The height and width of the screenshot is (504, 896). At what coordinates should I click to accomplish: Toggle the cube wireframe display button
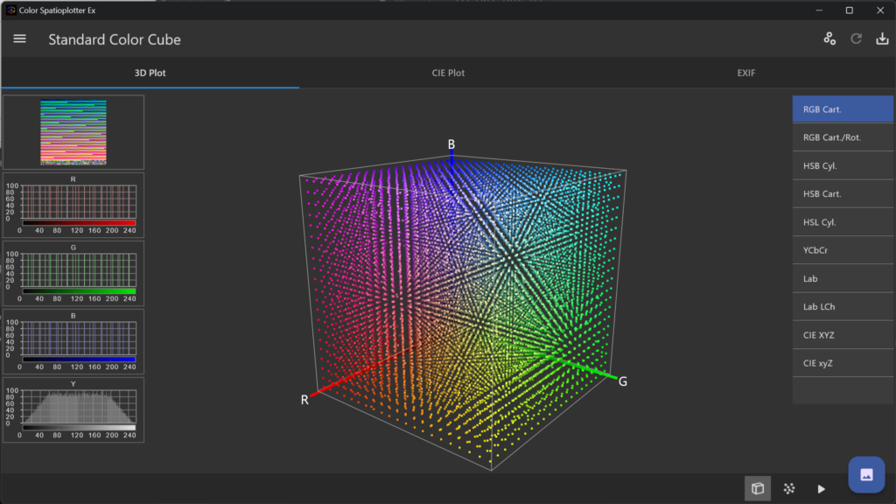point(758,488)
